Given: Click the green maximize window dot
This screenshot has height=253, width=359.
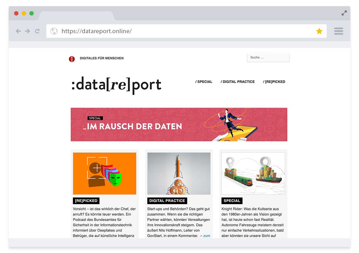Looking at the screenshot, I should click(x=31, y=14).
